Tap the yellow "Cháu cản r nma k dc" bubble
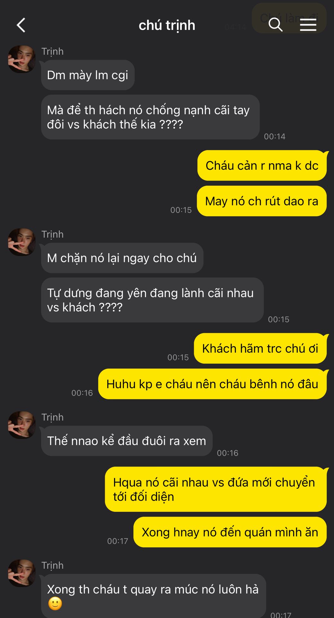The width and height of the screenshot is (334, 618). (262, 165)
